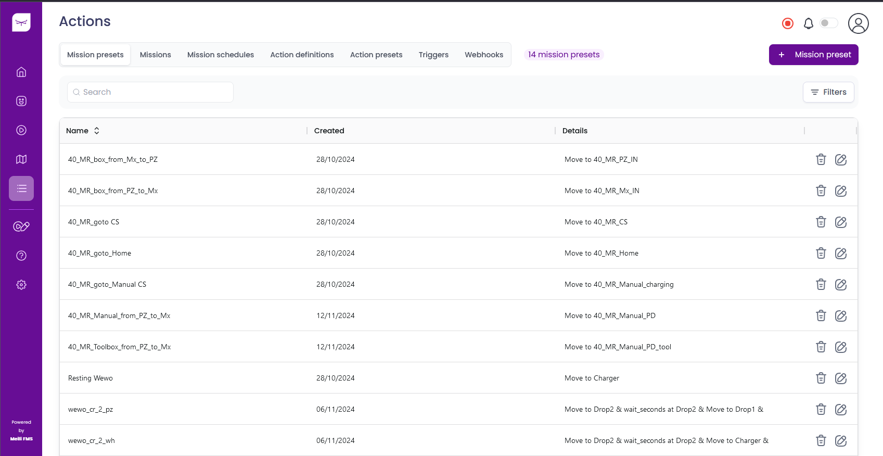Select the 40_MR_box_from_Mx_to_PZ name cell
This screenshot has height=456, width=883.
tap(113, 159)
